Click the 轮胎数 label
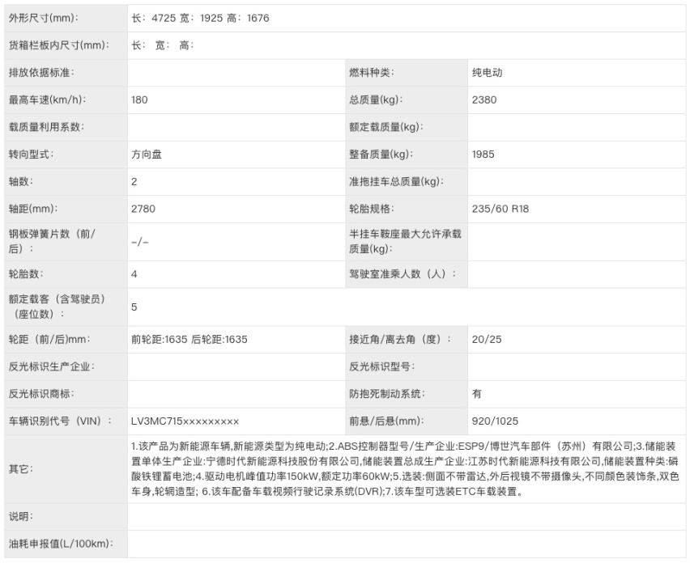This screenshot has width=690, height=563. [26, 274]
